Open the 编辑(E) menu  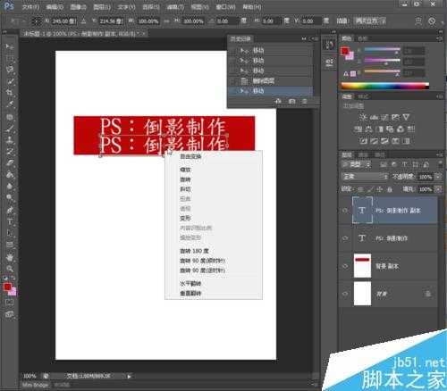pos(55,6)
